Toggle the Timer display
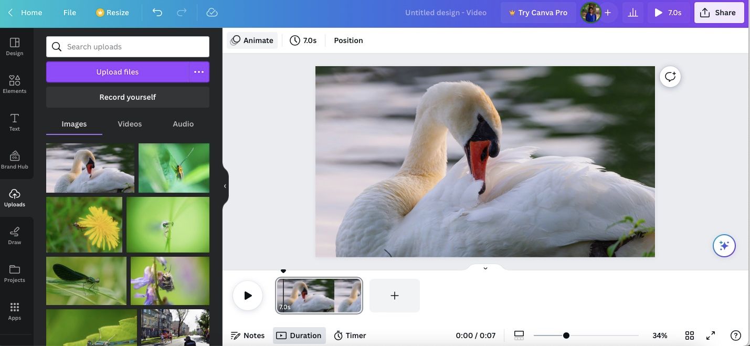750x346 pixels. tap(350, 335)
